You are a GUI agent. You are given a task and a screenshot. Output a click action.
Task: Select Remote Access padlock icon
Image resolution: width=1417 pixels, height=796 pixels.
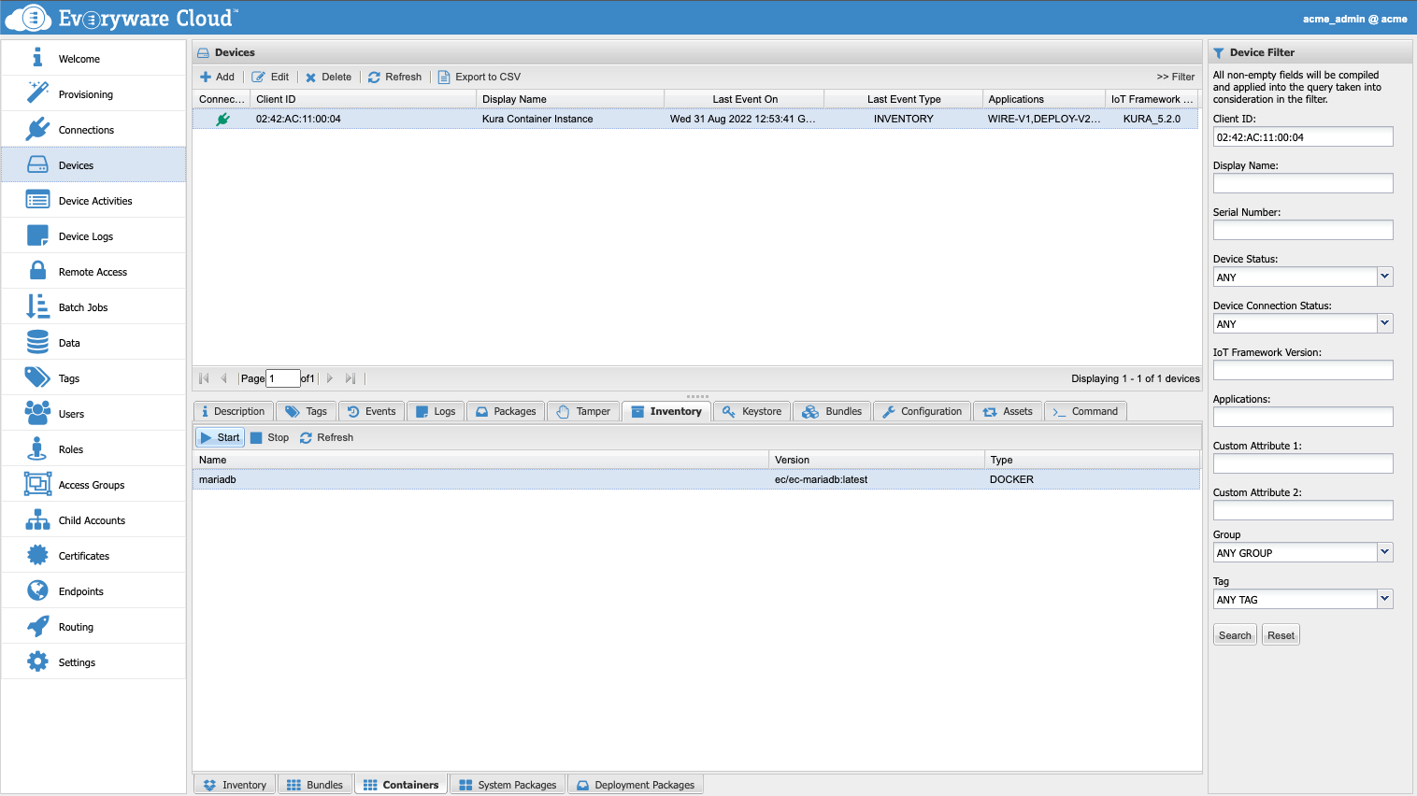coord(37,271)
